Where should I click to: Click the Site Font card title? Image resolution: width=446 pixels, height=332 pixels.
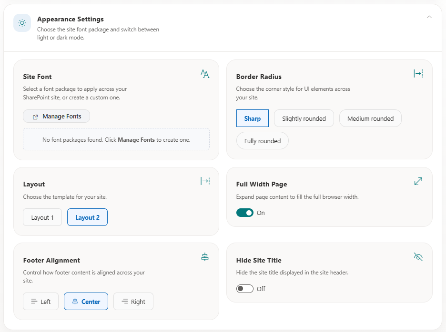tap(37, 77)
